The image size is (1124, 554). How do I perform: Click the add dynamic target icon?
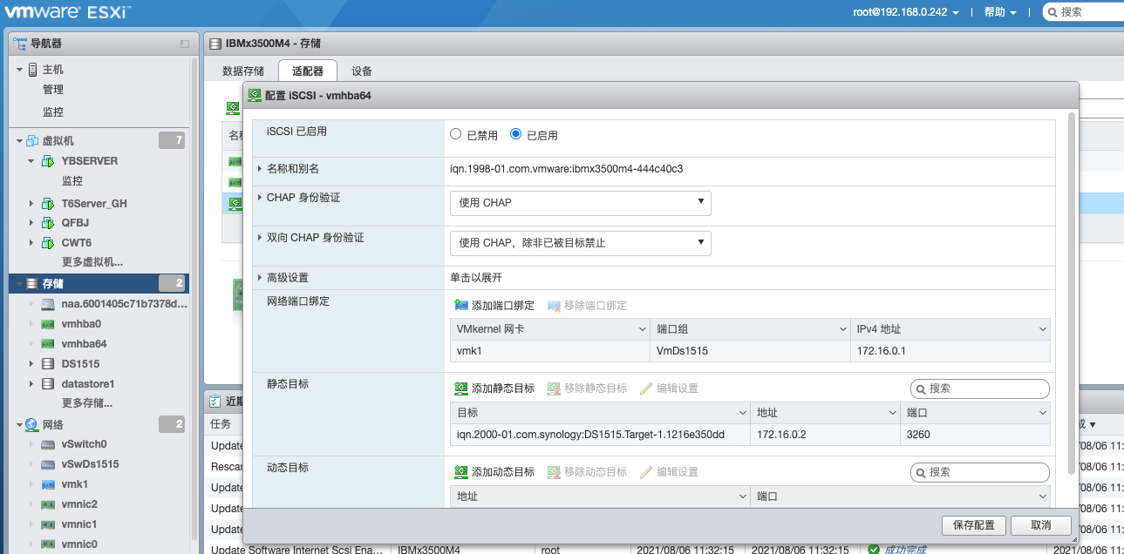461,472
